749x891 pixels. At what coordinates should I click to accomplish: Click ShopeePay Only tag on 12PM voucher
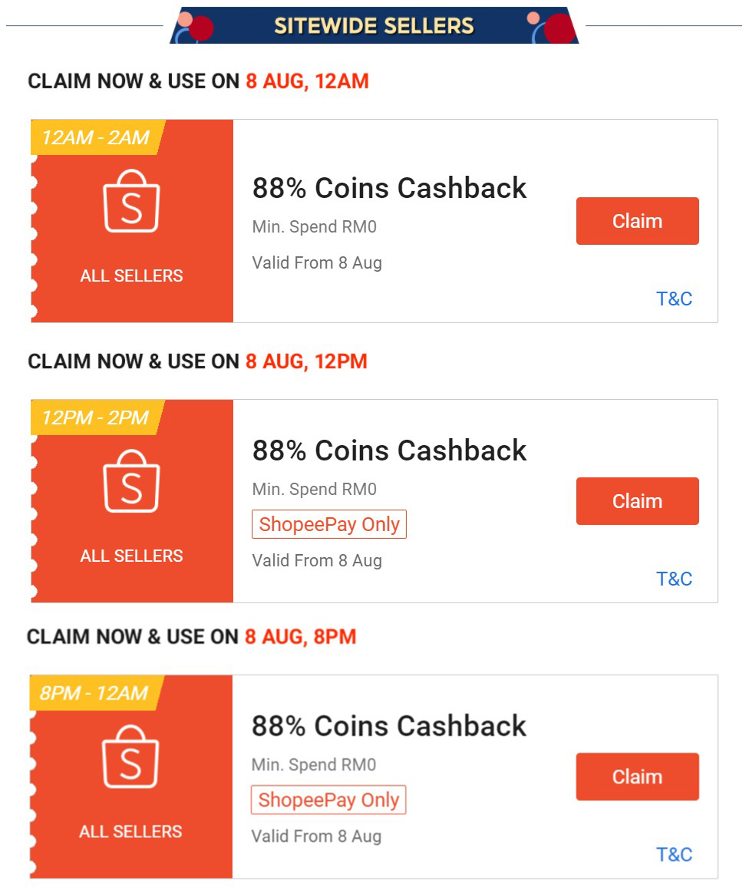click(329, 524)
